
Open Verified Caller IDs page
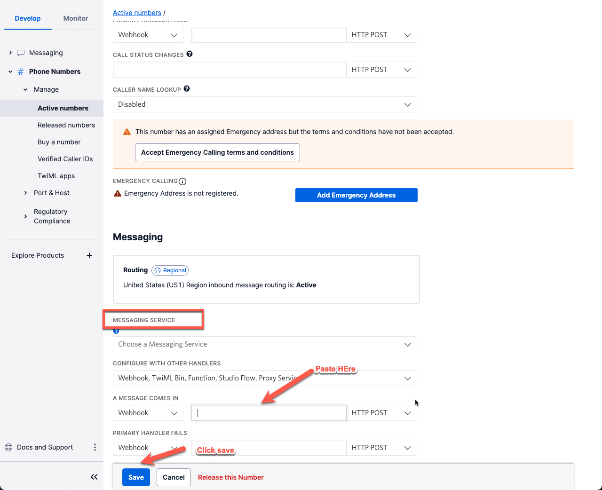point(65,159)
